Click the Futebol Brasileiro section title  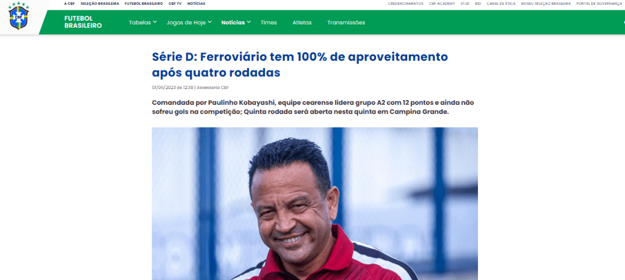pos(83,22)
